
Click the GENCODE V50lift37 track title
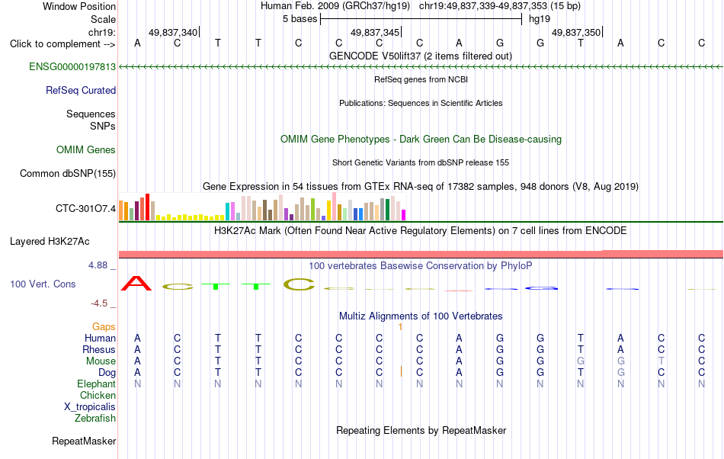tap(420, 56)
